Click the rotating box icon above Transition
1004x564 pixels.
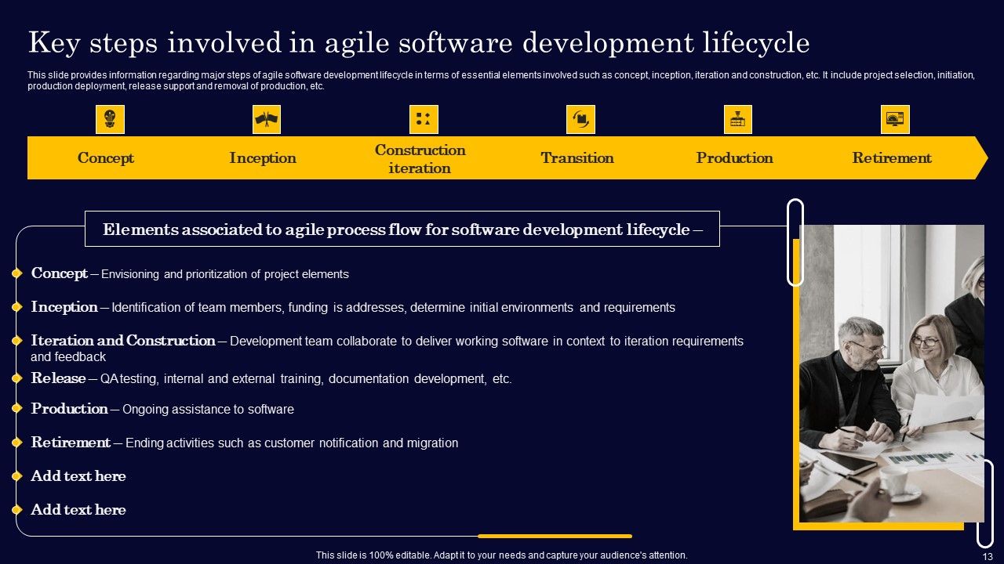(x=580, y=119)
